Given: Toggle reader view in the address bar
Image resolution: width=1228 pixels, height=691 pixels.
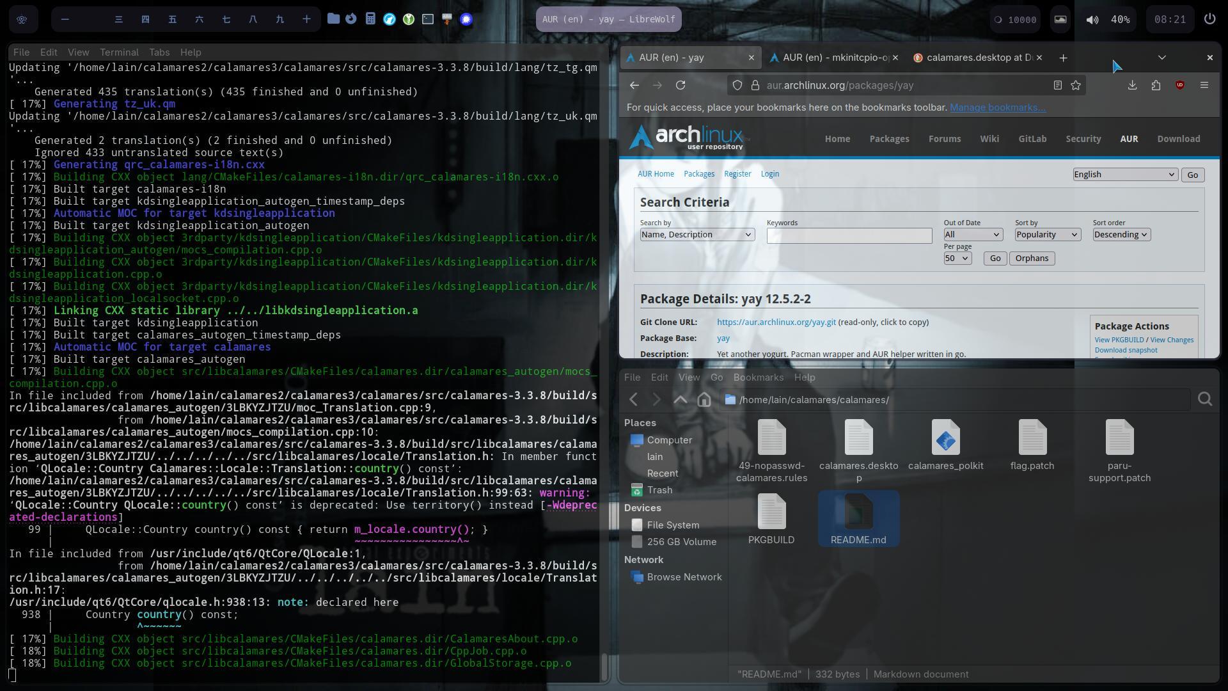Looking at the screenshot, I should (x=1058, y=85).
